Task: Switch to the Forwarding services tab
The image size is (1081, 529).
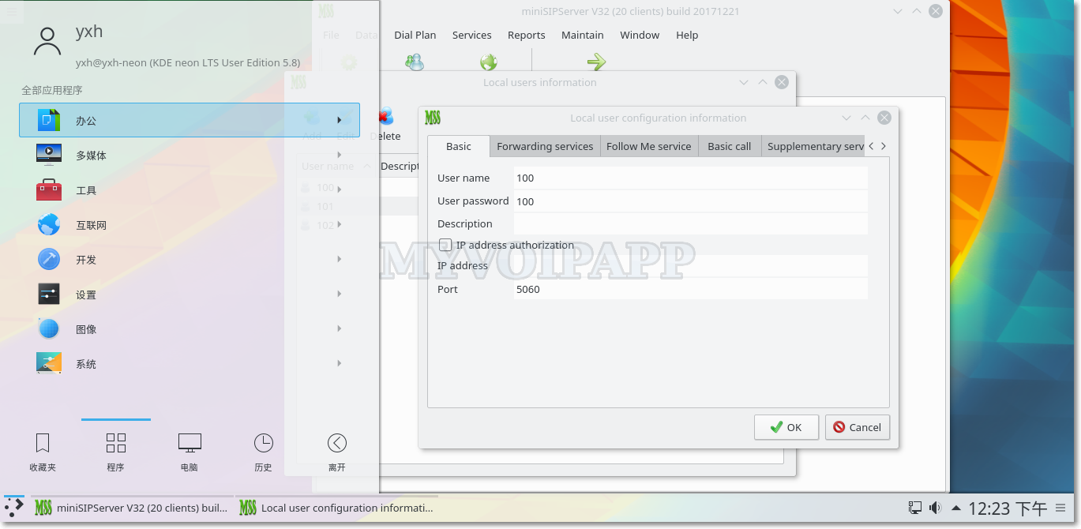Action: pyautogui.click(x=545, y=146)
